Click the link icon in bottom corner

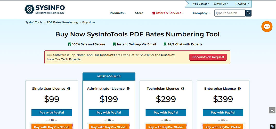[x=273, y=126]
